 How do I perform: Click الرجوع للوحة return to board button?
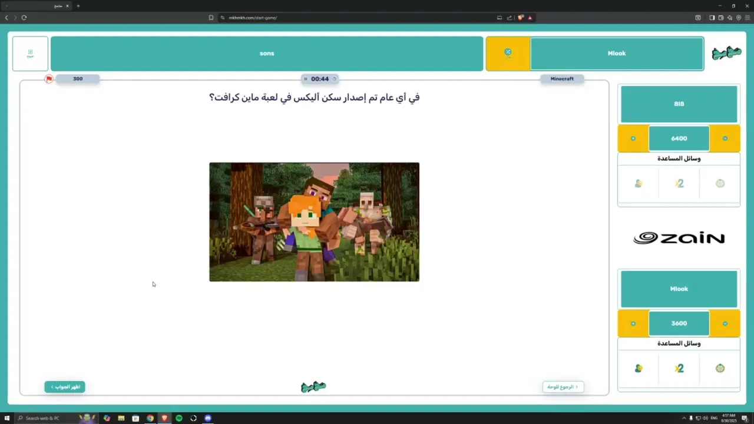[563, 387]
